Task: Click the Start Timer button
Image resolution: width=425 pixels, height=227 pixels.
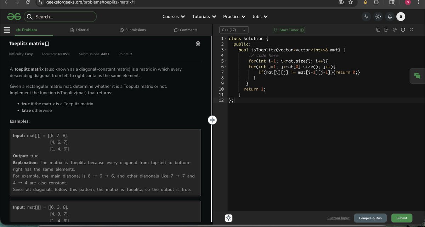Action: (x=289, y=30)
